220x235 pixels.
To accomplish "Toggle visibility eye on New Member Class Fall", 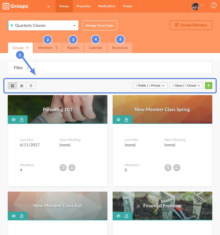I will pos(14,216).
